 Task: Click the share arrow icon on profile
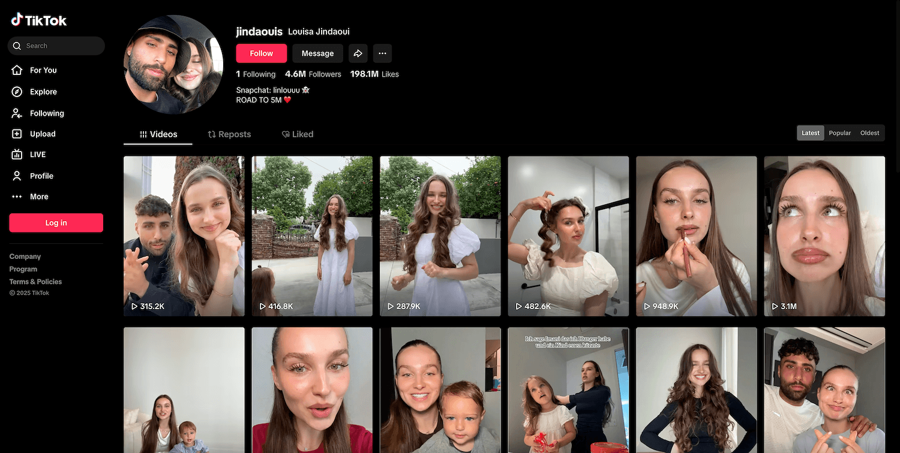358,53
